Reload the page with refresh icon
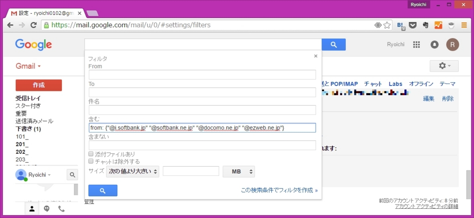This screenshot has width=474, height=218. (33, 25)
